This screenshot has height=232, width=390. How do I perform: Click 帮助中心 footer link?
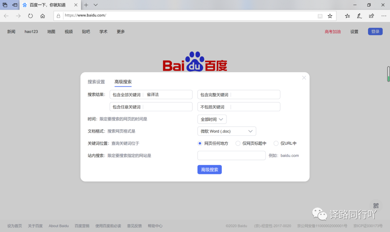click(155, 226)
